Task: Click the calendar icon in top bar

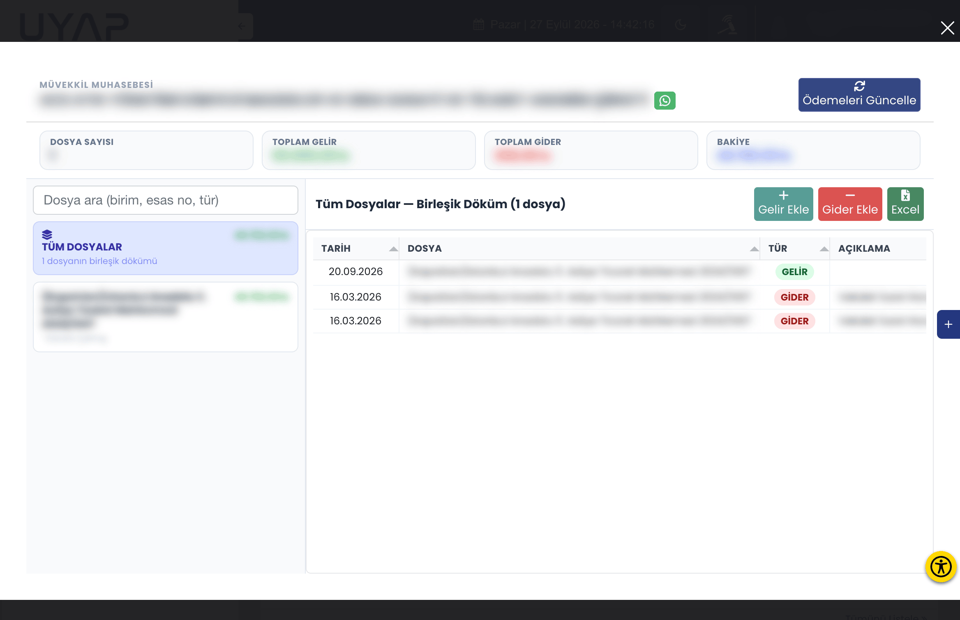Action: point(478,25)
